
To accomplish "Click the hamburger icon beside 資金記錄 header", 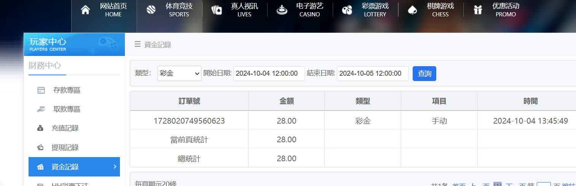I will point(137,45).
